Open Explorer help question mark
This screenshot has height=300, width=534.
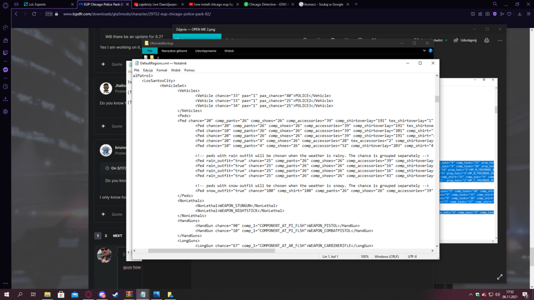click(x=430, y=51)
